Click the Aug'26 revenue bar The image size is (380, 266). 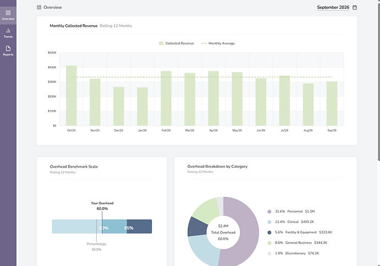click(x=308, y=104)
